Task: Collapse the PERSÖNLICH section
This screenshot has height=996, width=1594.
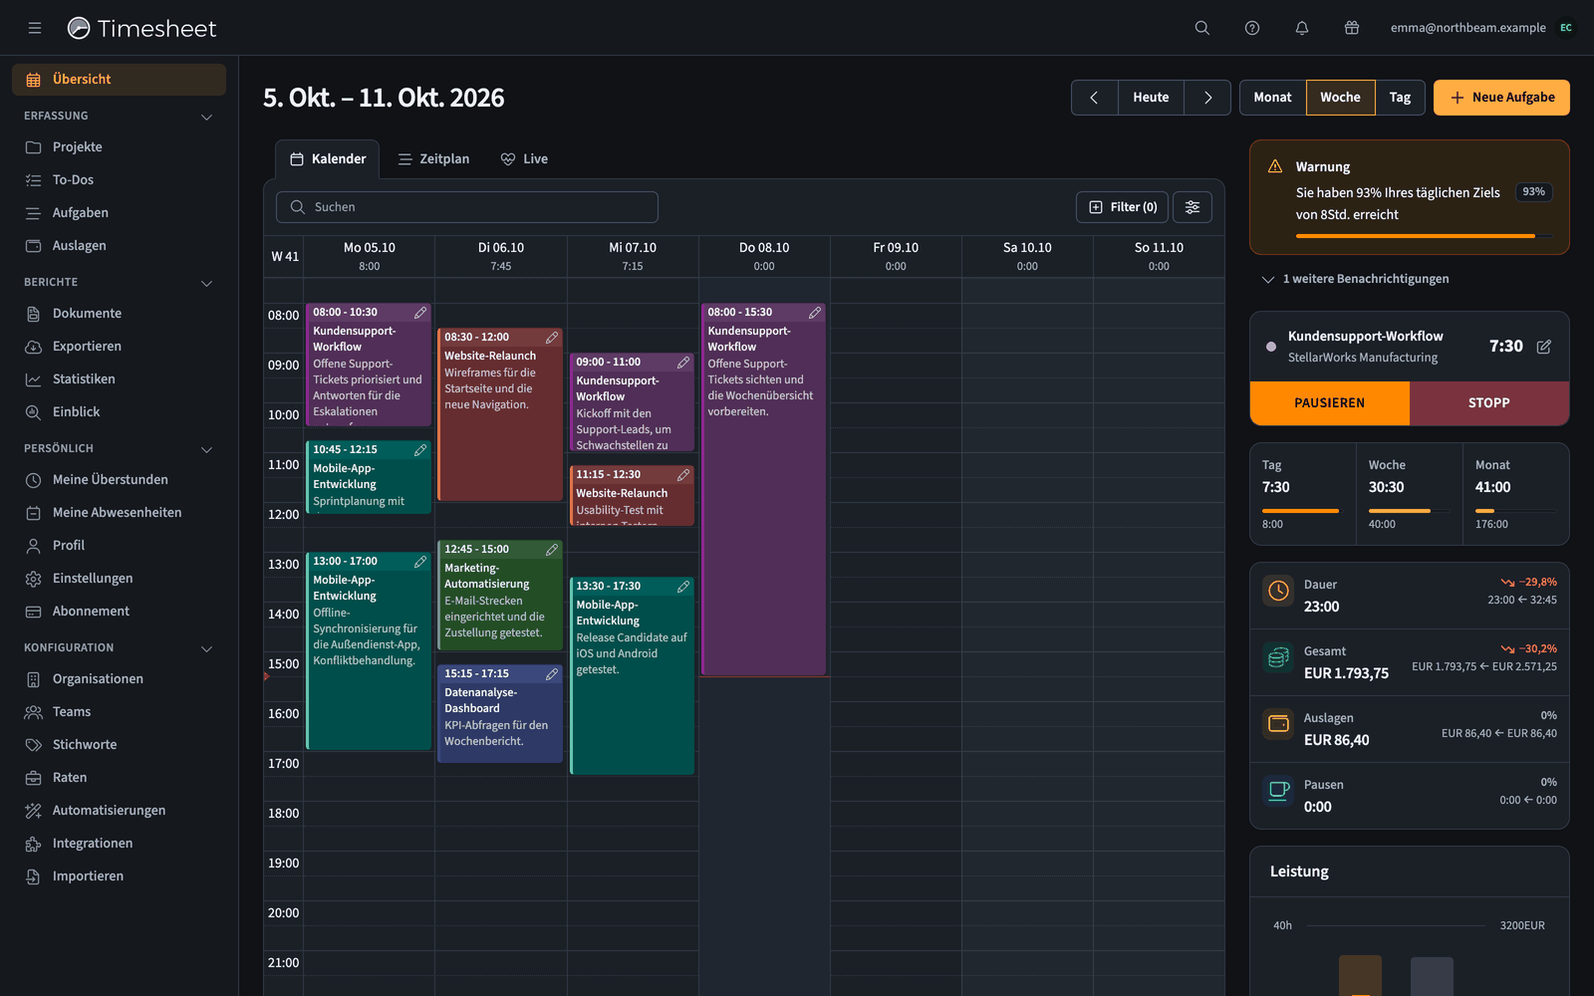Action: pos(206,449)
